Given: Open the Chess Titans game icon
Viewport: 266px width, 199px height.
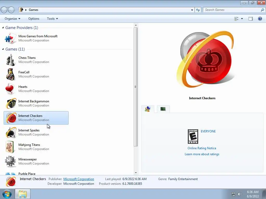Looking at the screenshot, I should (10, 60).
